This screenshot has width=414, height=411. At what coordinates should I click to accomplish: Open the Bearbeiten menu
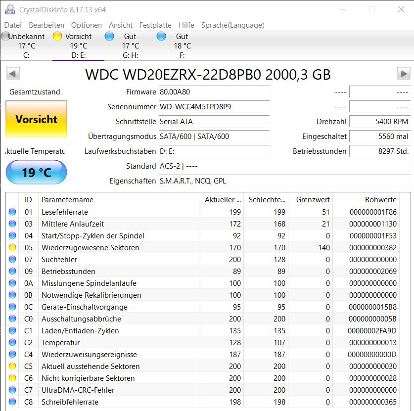pyautogui.click(x=46, y=25)
